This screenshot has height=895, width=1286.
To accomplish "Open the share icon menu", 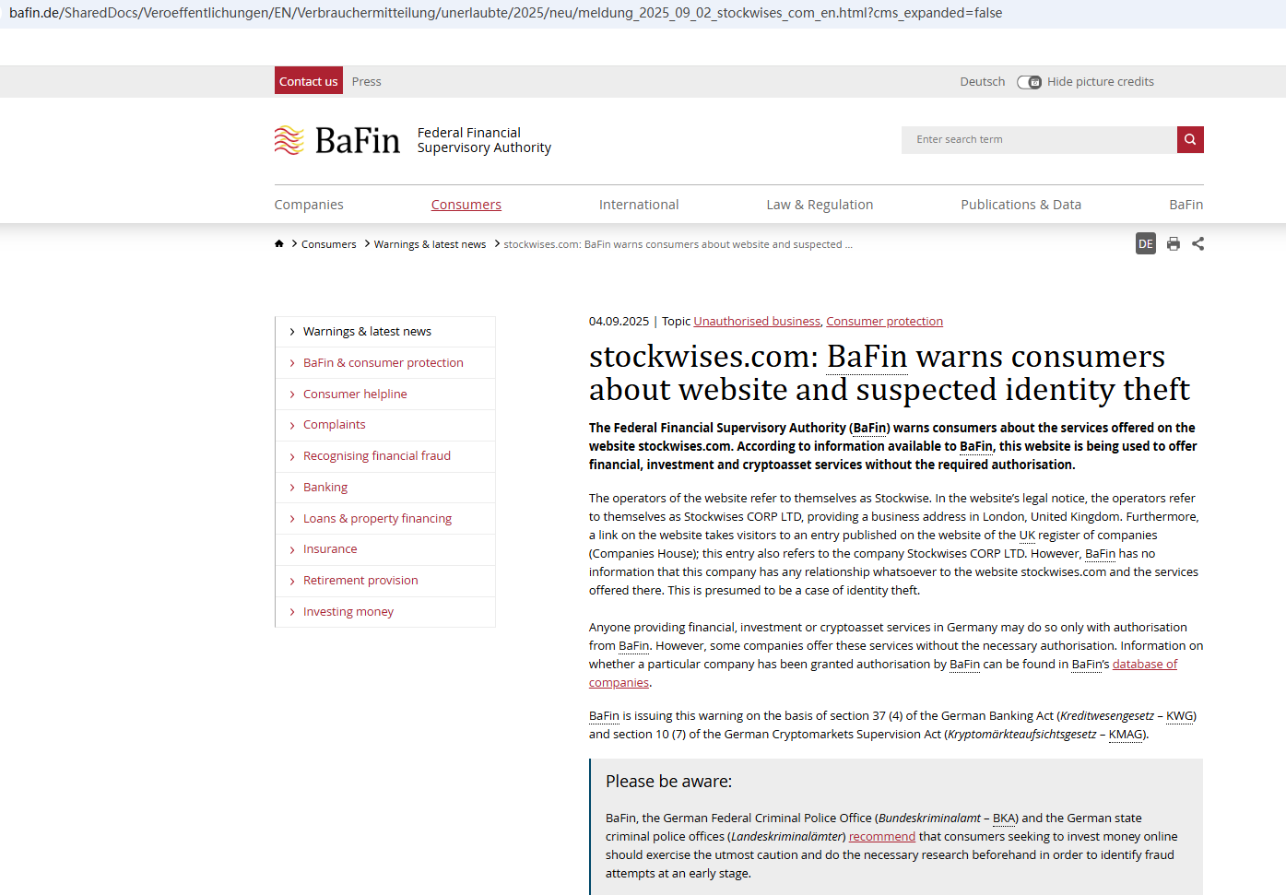I will click(1198, 243).
